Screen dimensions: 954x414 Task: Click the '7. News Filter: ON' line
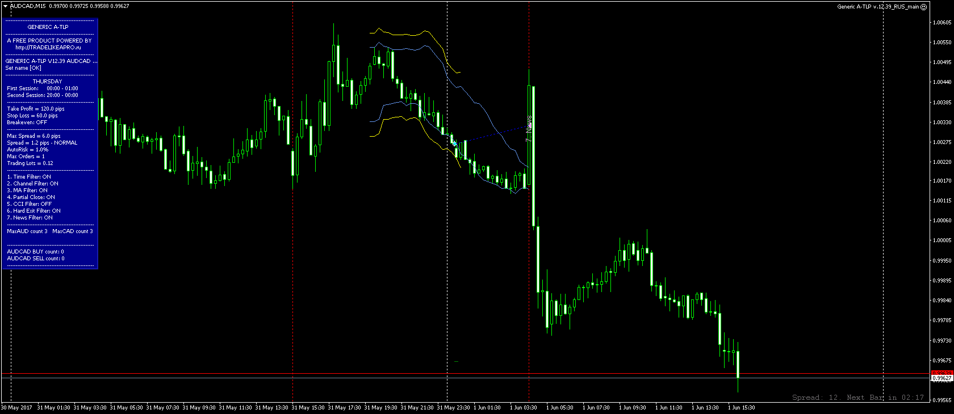coord(30,218)
